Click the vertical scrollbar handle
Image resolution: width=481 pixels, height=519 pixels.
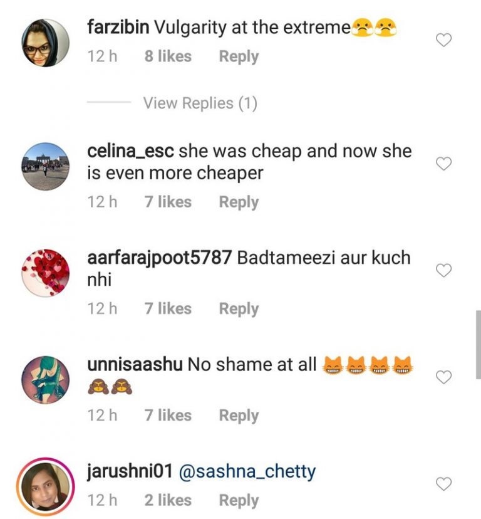478,345
